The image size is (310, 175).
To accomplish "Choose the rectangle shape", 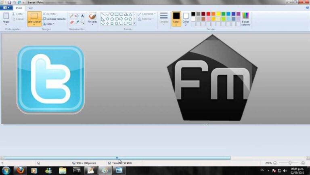I will pyautogui.click(x=116, y=14).
